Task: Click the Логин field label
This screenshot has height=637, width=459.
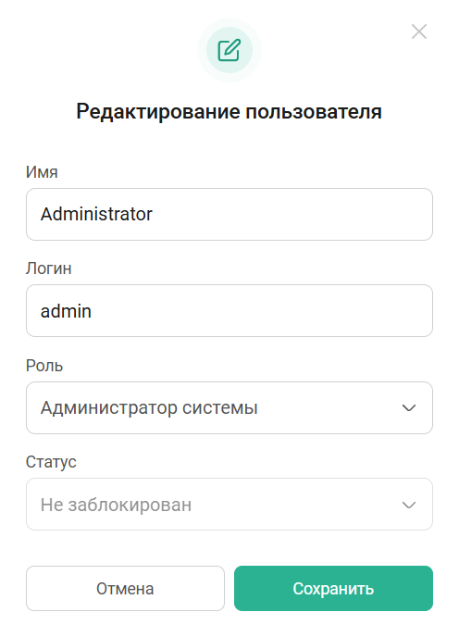Action: (x=49, y=269)
